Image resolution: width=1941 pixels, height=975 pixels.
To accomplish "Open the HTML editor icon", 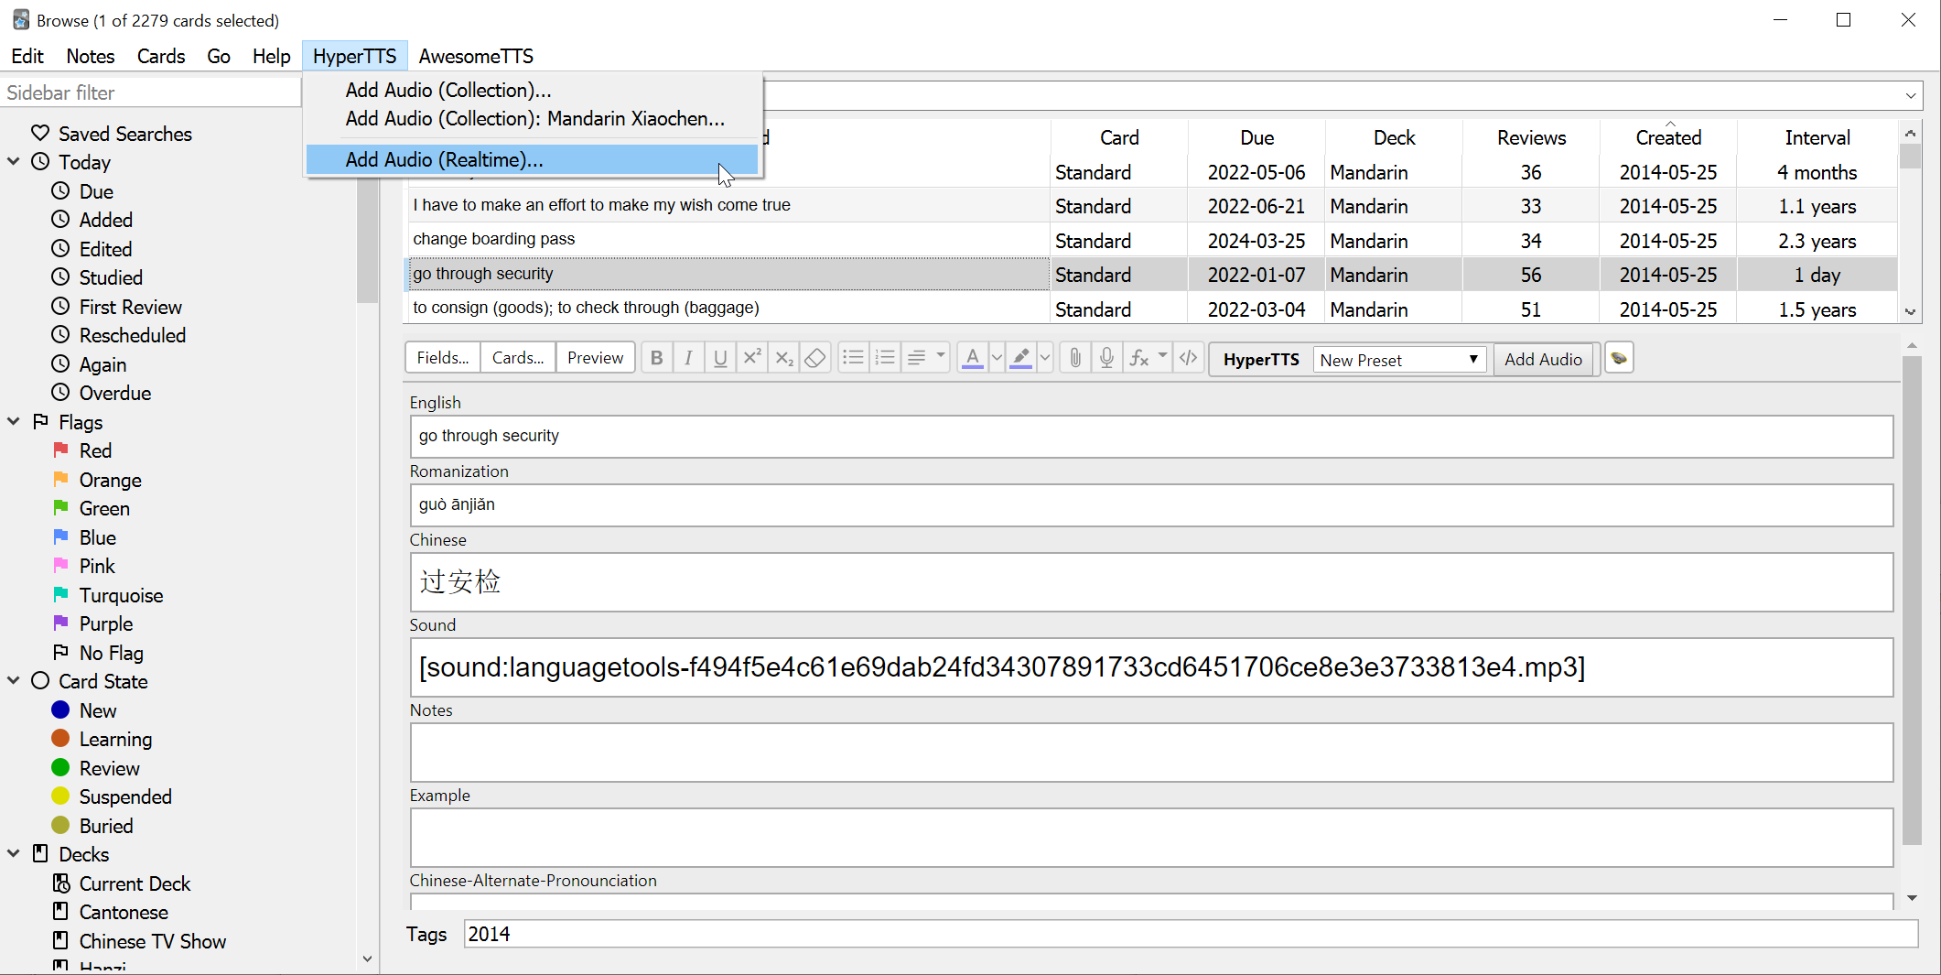I will (x=1188, y=358).
